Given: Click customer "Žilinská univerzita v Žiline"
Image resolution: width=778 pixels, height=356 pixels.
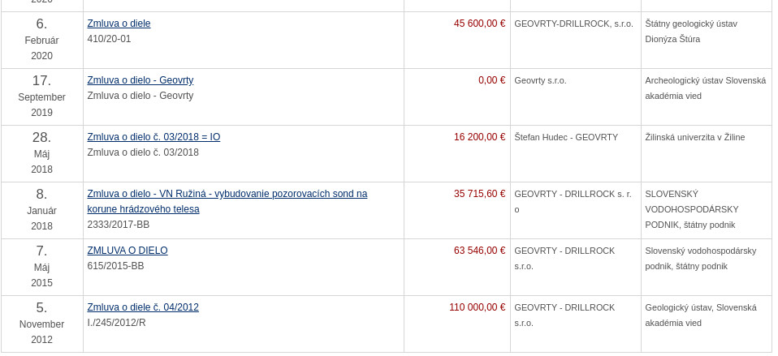Looking at the screenshot, I should point(694,137).
